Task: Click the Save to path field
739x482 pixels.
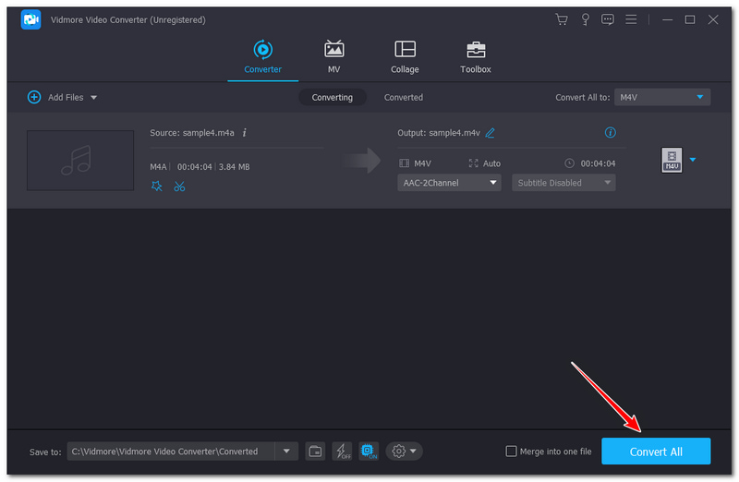Action: click(x=171, y=452)
